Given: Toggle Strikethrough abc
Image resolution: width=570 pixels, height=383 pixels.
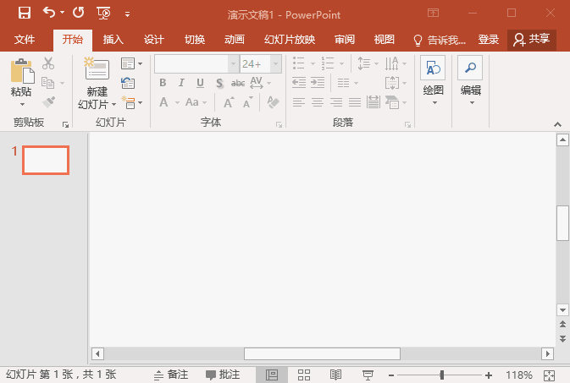Looking at the screenshot, I should 238,83.
